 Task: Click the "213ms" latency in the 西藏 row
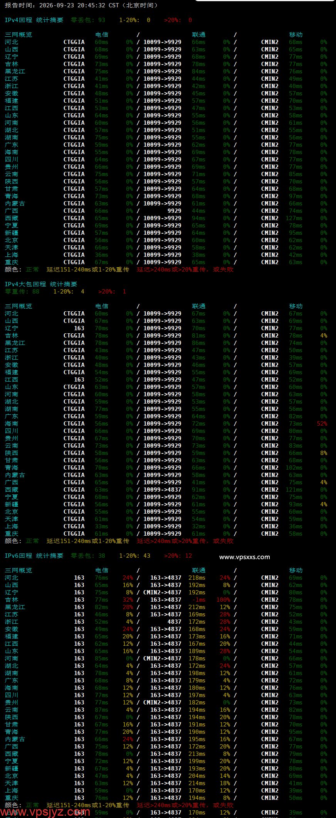point(197,754)
